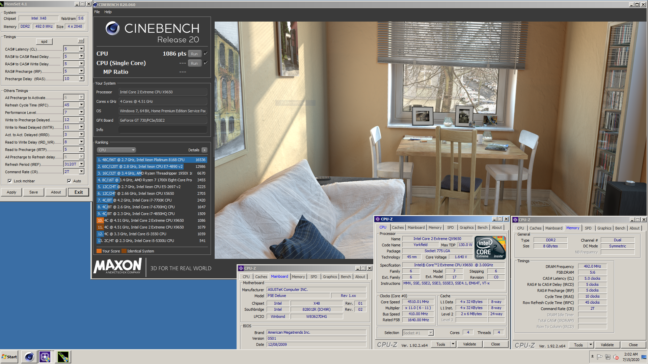Click the Info text field in Cinebench

pos(163,130)
